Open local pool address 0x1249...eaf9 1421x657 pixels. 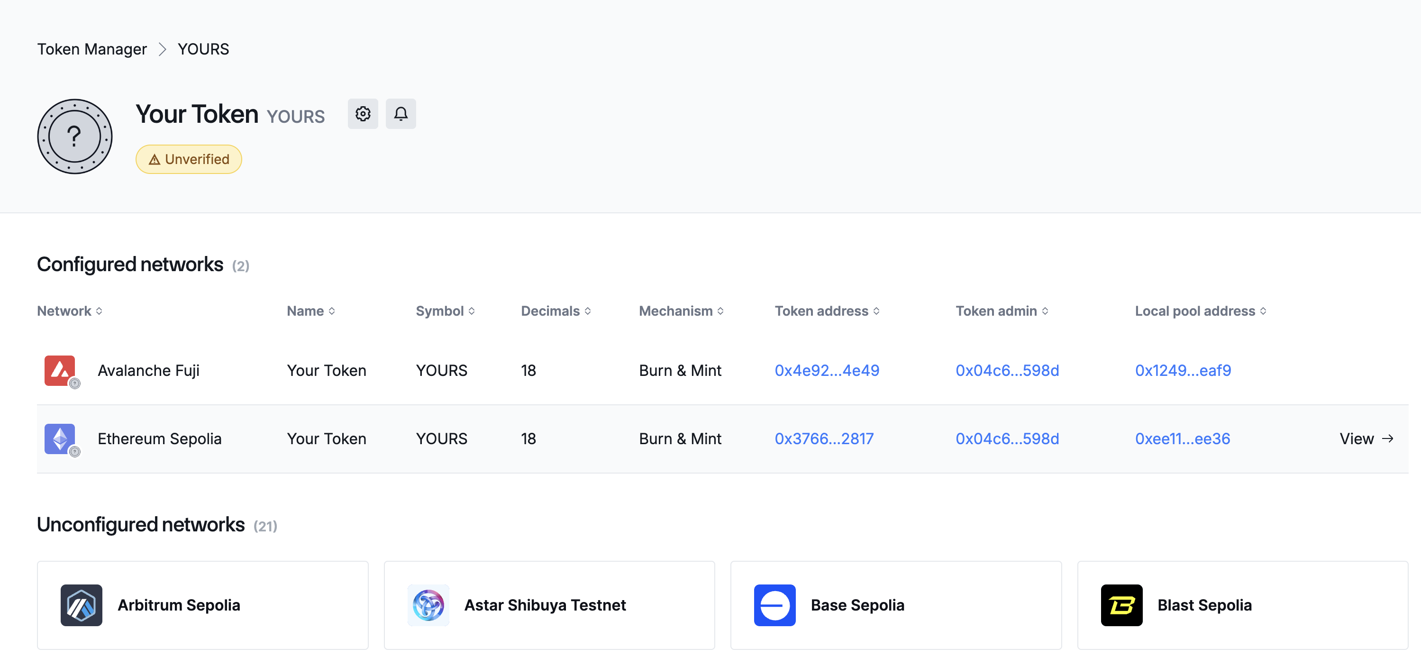[x=1182, y=371]
